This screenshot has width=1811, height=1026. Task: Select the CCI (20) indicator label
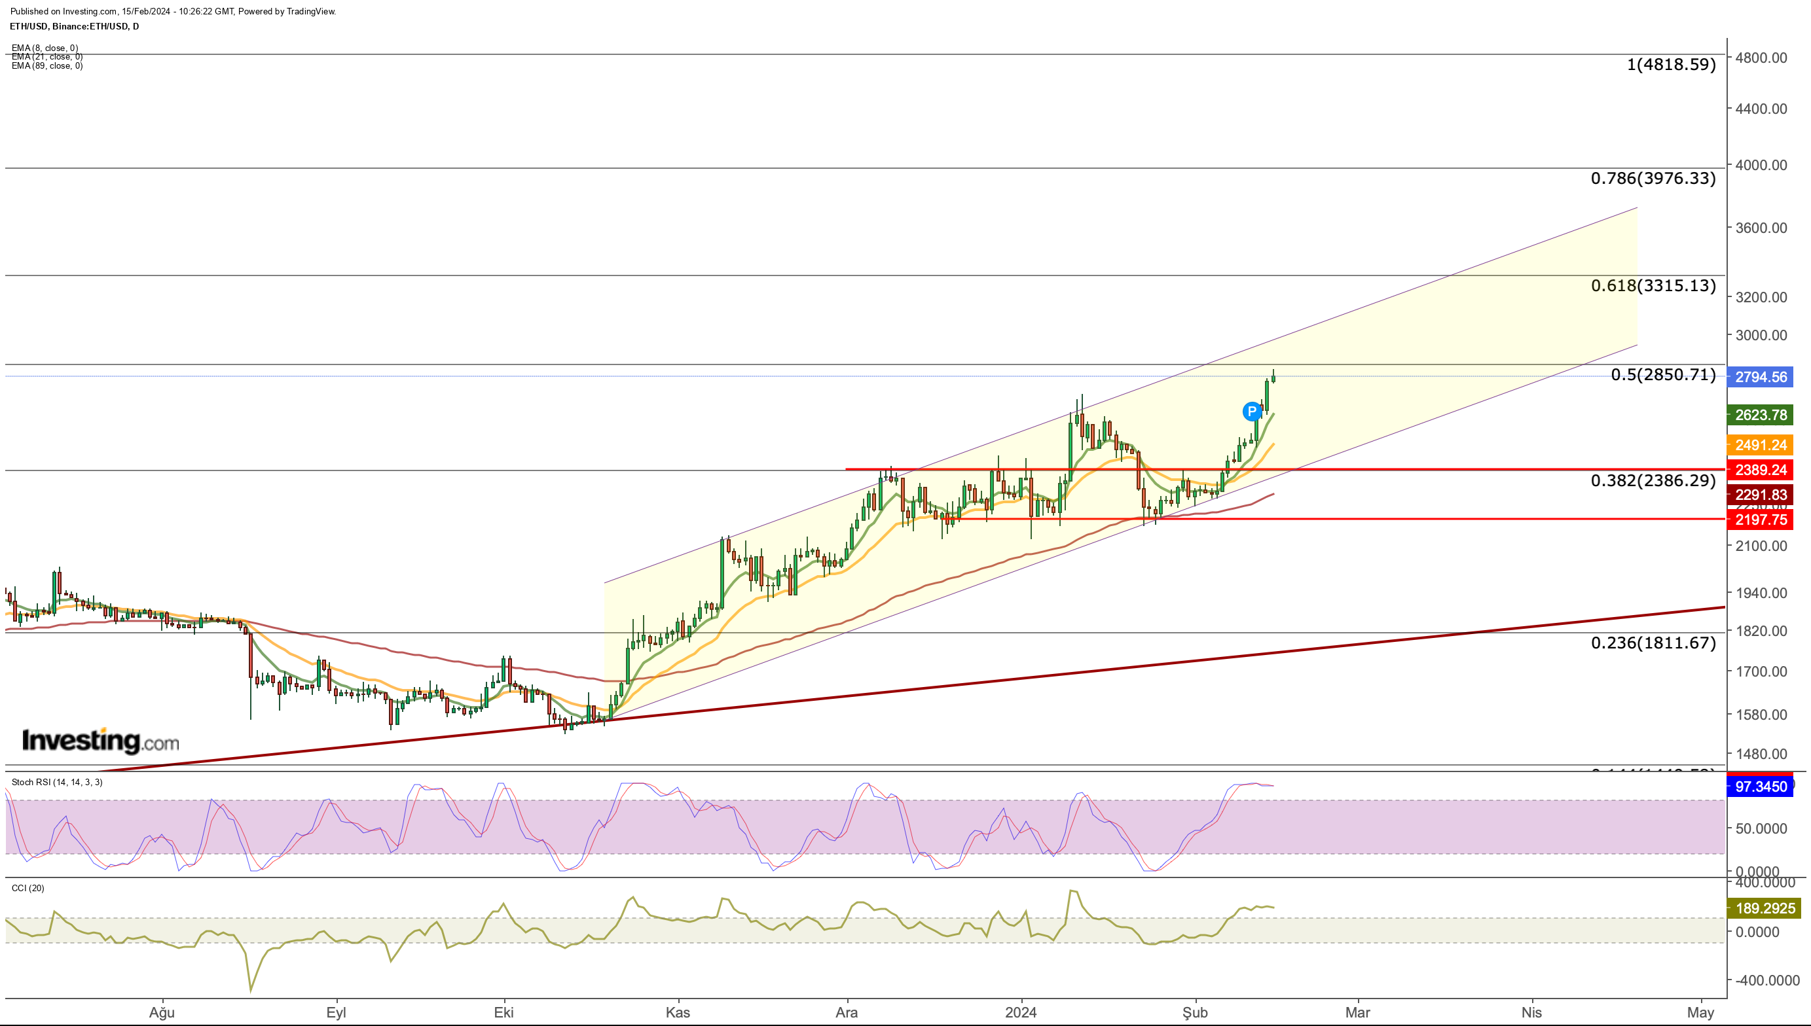click(x=27, y=888)
